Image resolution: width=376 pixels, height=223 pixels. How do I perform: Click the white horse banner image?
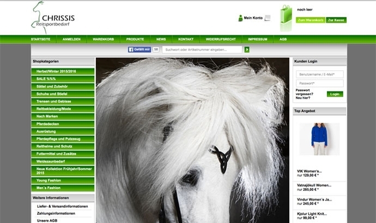[192, 140]
